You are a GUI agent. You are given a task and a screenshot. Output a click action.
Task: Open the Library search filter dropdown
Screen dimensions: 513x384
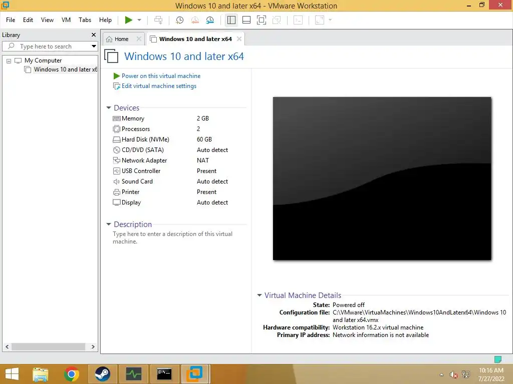(94, 46)
